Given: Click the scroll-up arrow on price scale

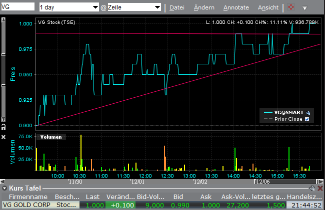Looking at the screenshot, I should (x=3, y=19).
